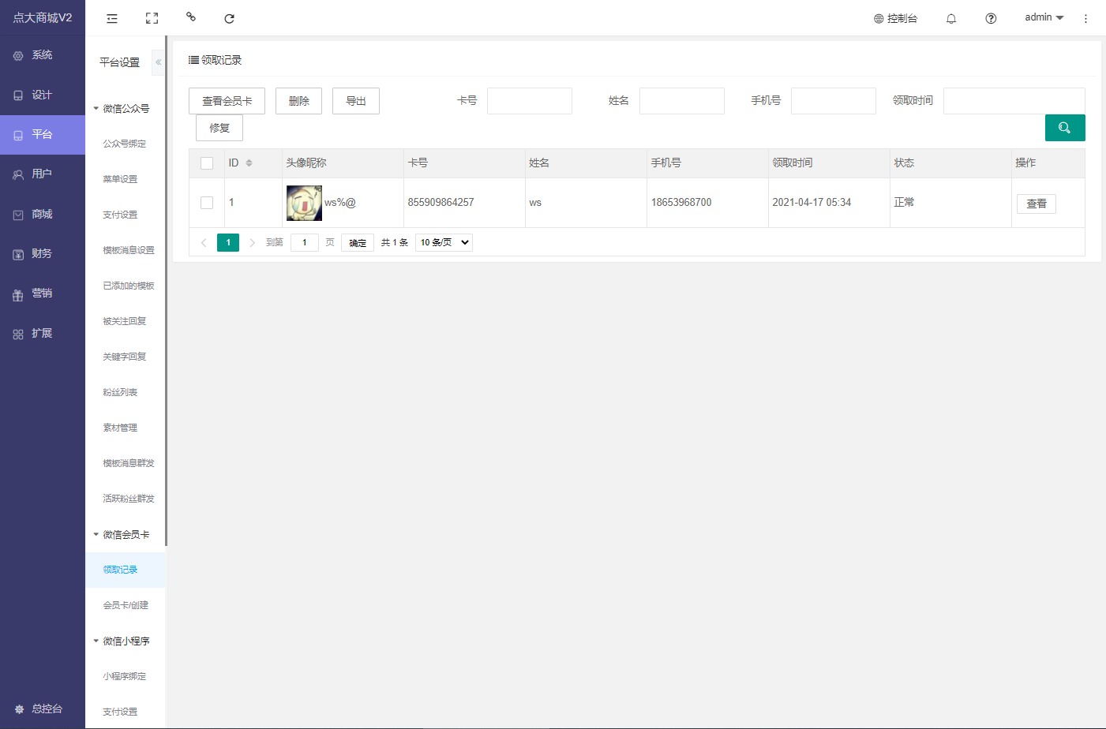Image resolution: width=1106 pixels, height=729 pixels.
Task: Click the 卡号 search input field
Action: click(529, 101)
